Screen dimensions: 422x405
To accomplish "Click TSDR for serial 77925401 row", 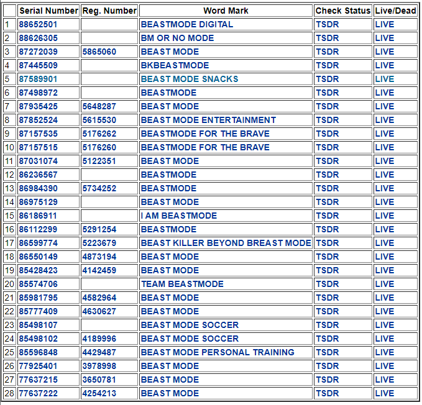I will [327, 366].
